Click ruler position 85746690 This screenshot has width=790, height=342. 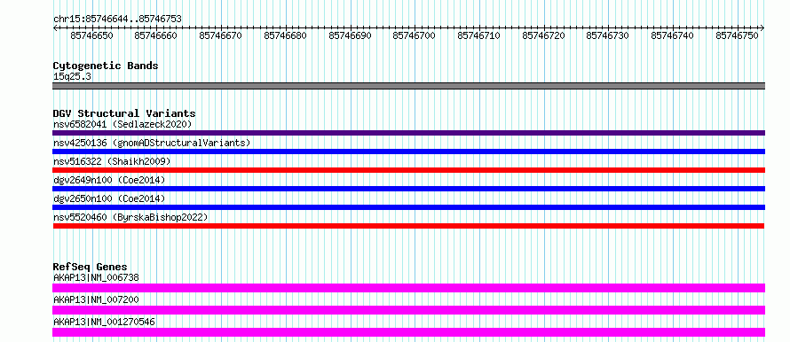tap(350, 35)
